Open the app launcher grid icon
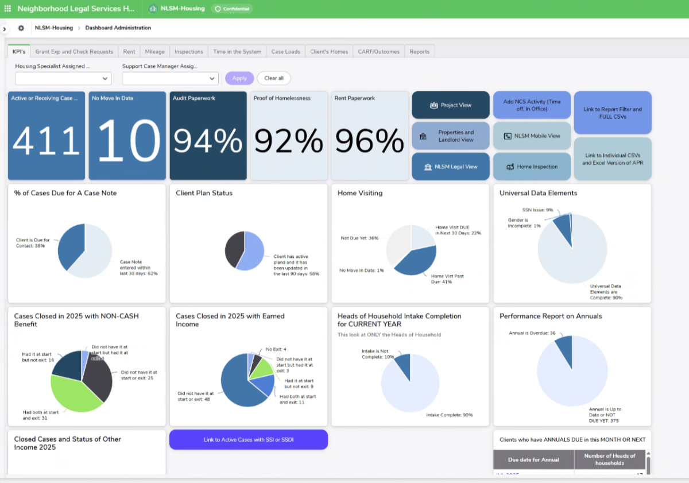The height and width of the screenshot is (483, 689). click(x=7, y=9)
